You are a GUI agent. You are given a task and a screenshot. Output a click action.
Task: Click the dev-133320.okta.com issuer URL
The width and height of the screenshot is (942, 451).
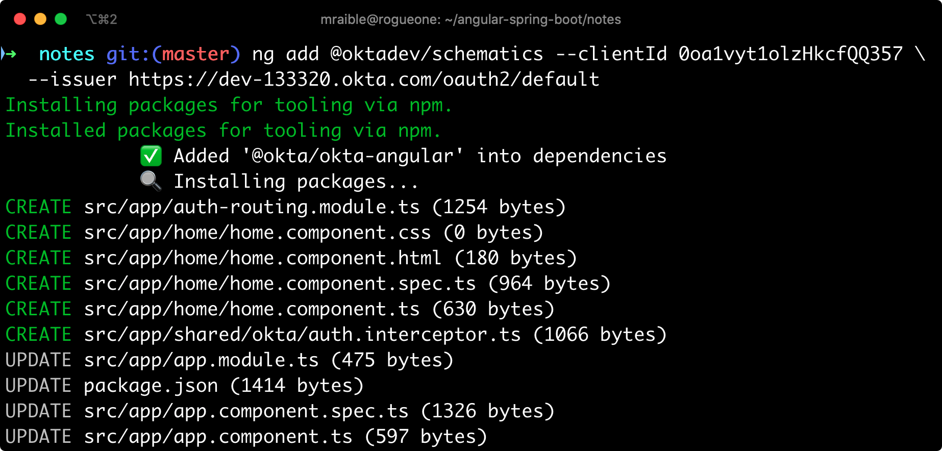pos(362,79)
